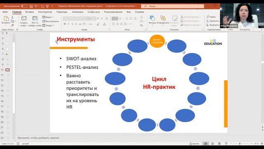264x149 pixels.
Task: Click the orange Бизнес-стратегия circle
Action: pyautogui.click(x=157, y=41)
